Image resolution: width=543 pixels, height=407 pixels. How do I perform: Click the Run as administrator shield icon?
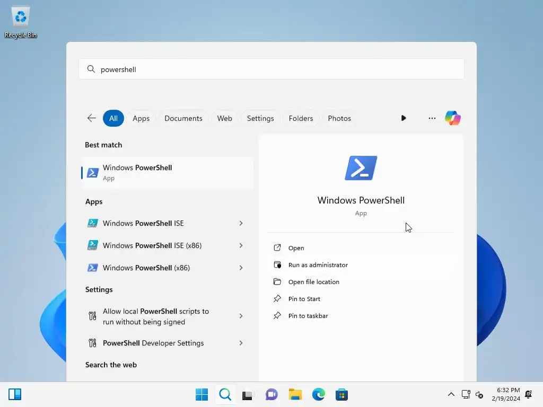pyautogui.click(x=277, y=265)
